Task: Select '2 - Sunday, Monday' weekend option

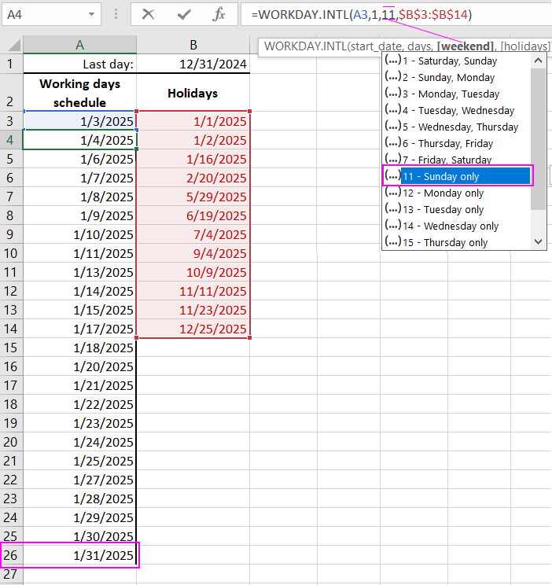Action: pyautogui.click(x=457, y=77)
